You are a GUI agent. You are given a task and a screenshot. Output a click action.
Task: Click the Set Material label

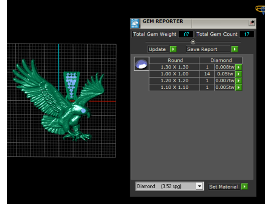click(x=223, y=187)
